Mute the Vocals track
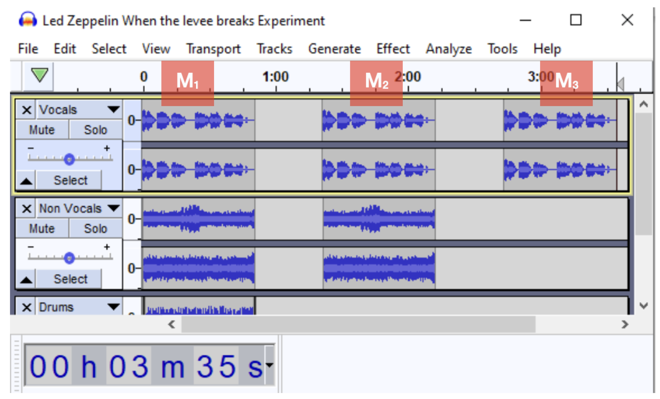Image resolution: width=660 pixels, height=399 pixels. coord(42,130)
